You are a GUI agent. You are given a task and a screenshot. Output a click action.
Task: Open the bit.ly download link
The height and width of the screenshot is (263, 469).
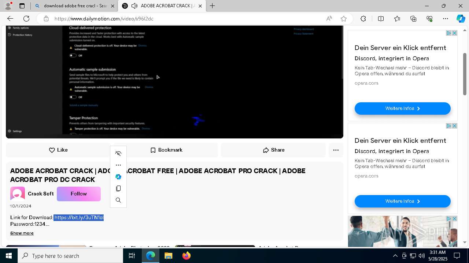79,218
